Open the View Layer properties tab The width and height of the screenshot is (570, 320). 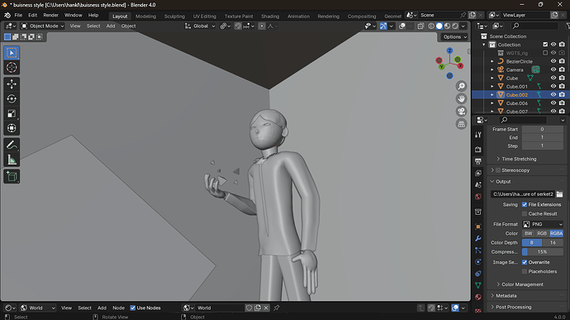tap(478, 173)
